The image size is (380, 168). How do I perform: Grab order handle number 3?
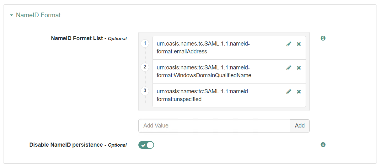click(x=145, y=91)
